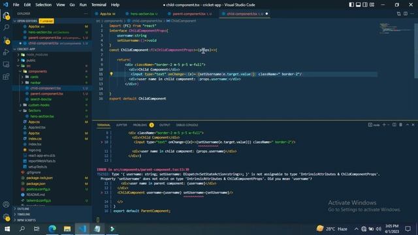
Task: Open the notification center icon
Action: point(408,229)
